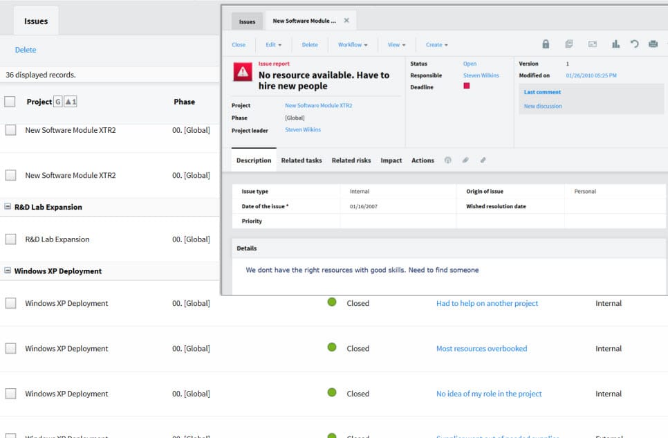Image resolution: width=668 pixels, height=438 pixels.
Task: Collapse the R&D Lab Expansion group
Action: [8, 207]
